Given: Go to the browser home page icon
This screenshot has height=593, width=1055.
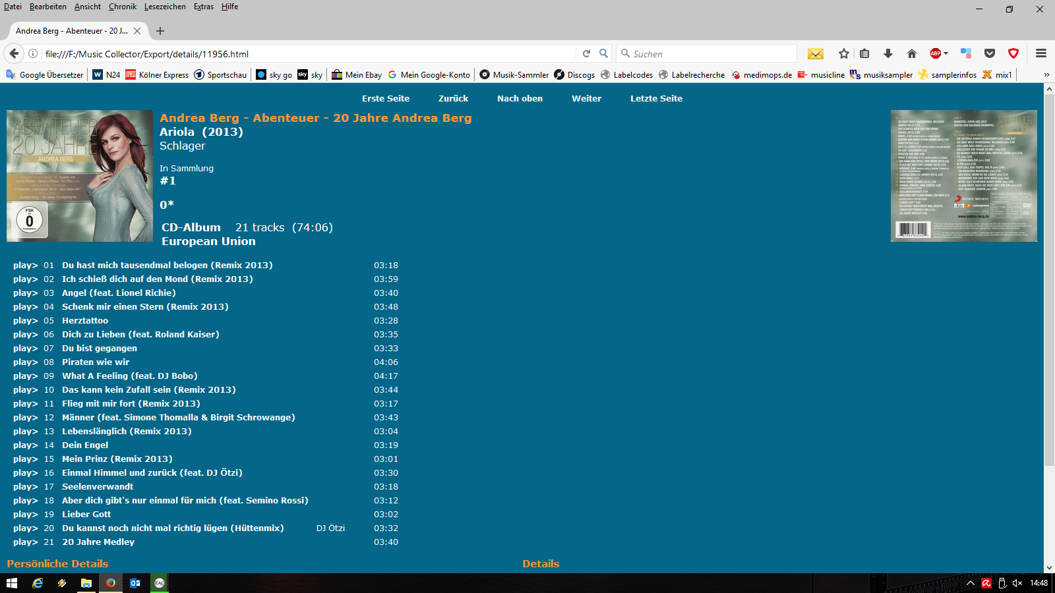Looking at the screenshot, I should [x=911, y=54].
